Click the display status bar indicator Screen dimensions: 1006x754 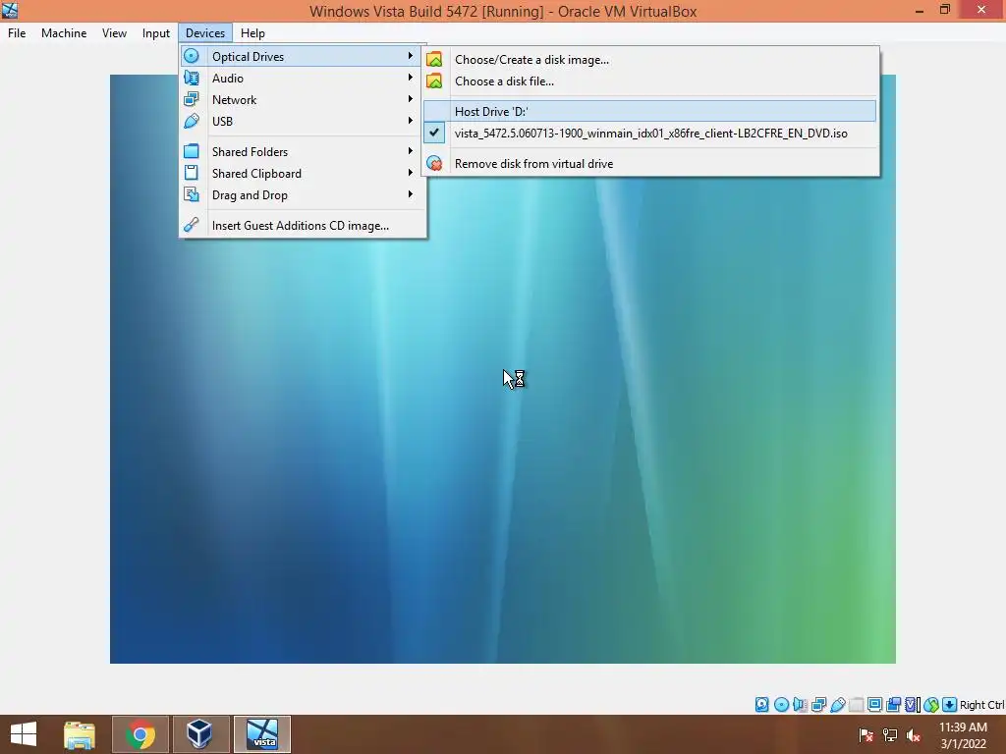point(874,705)
